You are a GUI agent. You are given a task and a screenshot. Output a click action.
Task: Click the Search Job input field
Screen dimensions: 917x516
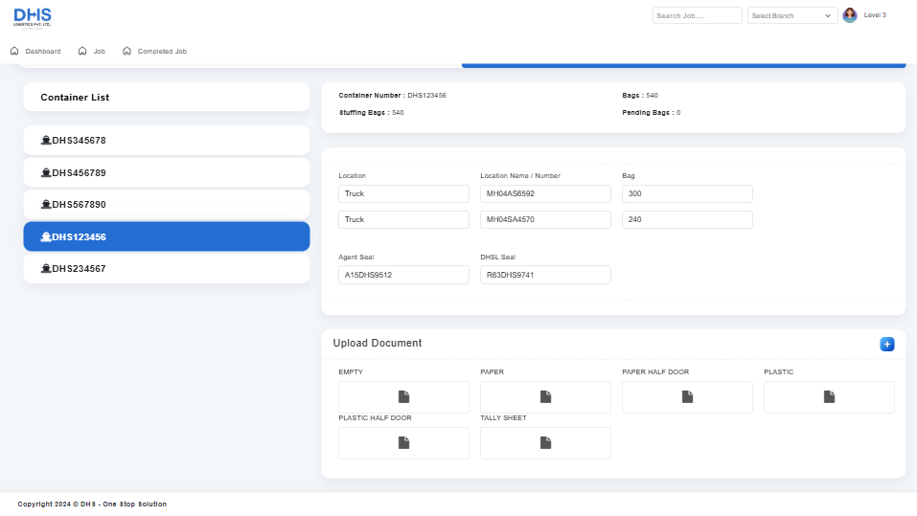(697, 15)
